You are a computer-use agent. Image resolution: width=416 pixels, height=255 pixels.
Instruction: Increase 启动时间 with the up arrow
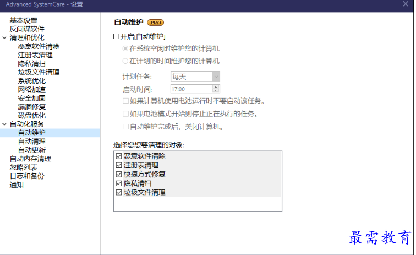(216, 87)
